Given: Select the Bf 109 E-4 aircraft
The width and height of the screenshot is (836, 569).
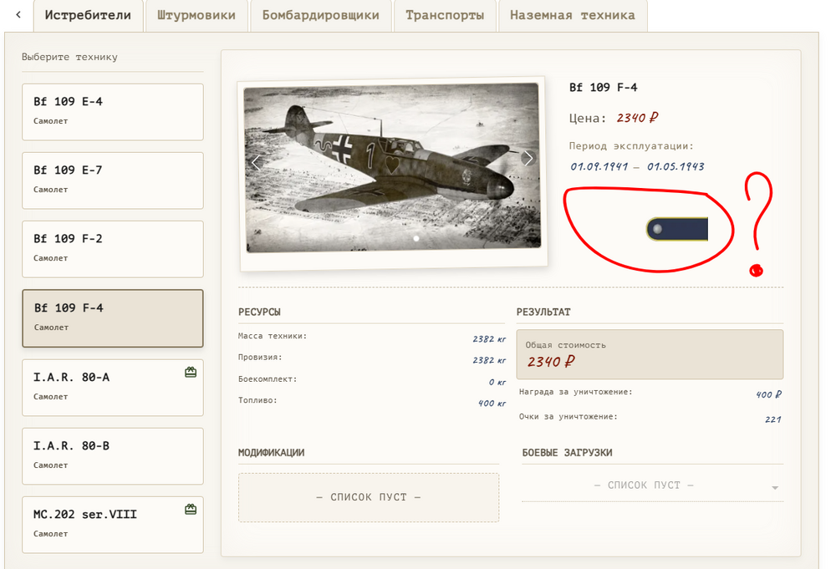Looking at the screenshot, I should (112, 111).
